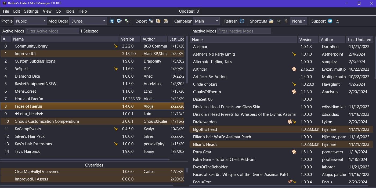Open the Tools menu
Image resolution: width=376 pixels, height=188 pixels.
[x=70, y=11]
